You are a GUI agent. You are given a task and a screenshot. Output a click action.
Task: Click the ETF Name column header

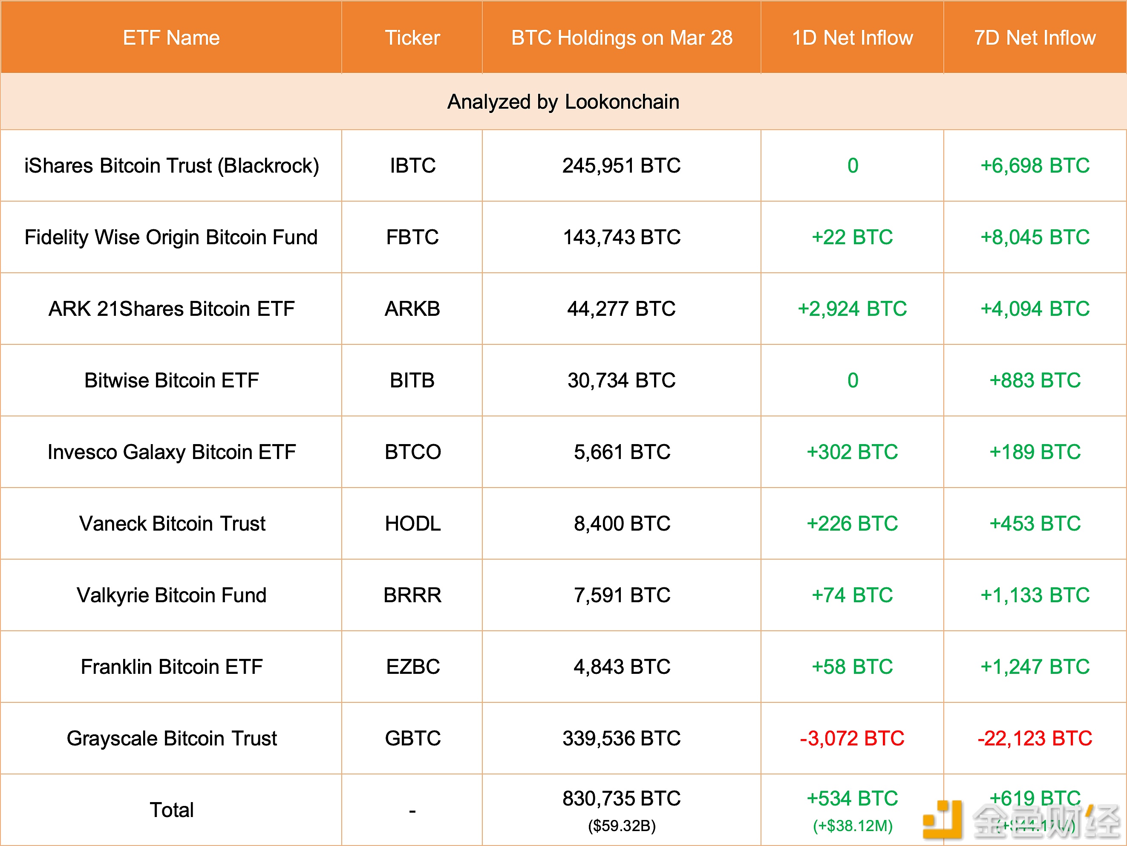click(x=171, y=38)
